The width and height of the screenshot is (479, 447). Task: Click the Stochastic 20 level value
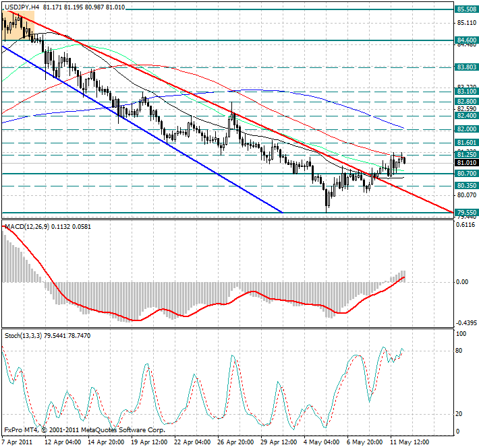(459, 414)
